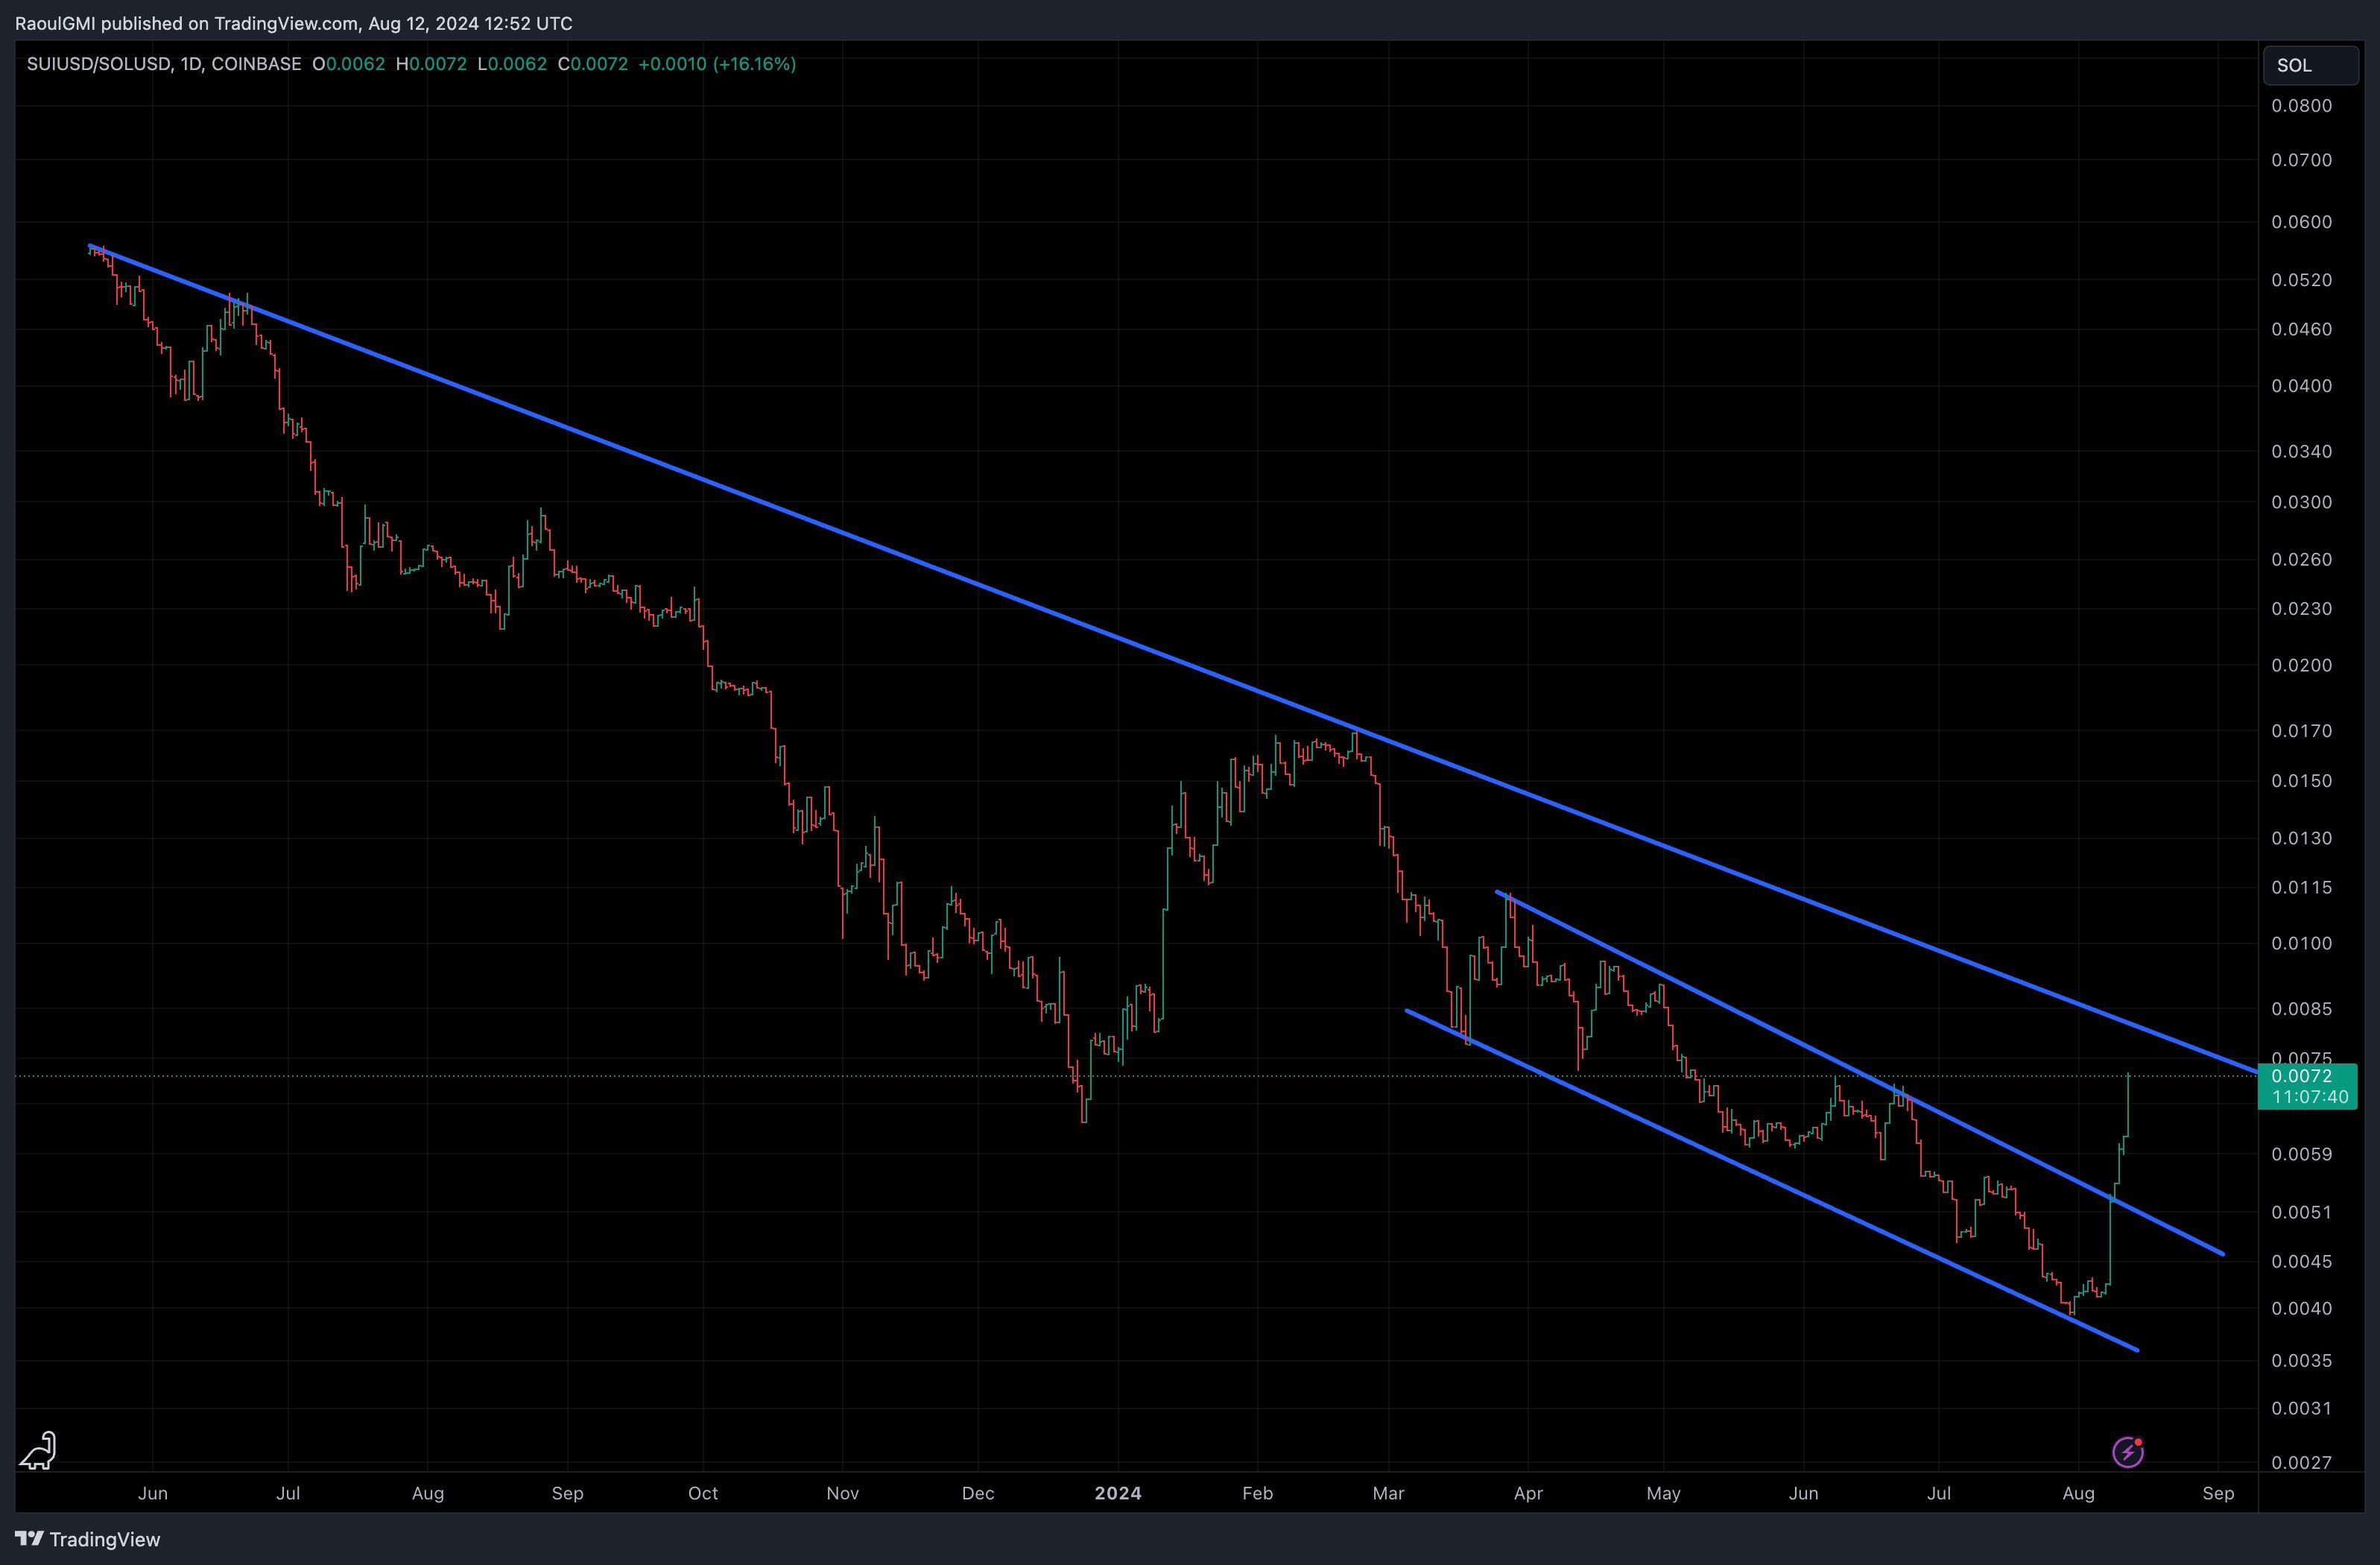Open the idea lightning icon on the chart
Viewport: 2380px width, 1565px height.
(x=2128, y=1451)
